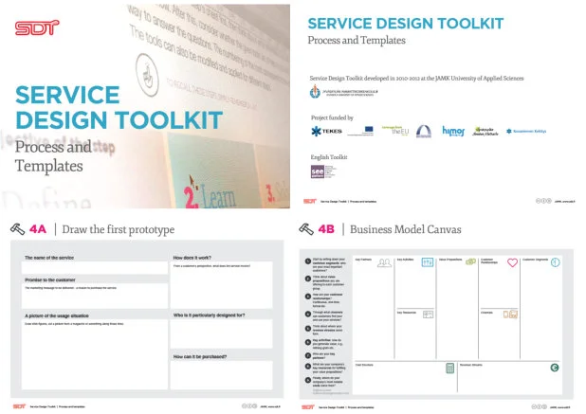Click the 'Business Model Canvas' heading
Image resolution: width=586 pixels, height=414 pixels.
[x=406, y=229]
